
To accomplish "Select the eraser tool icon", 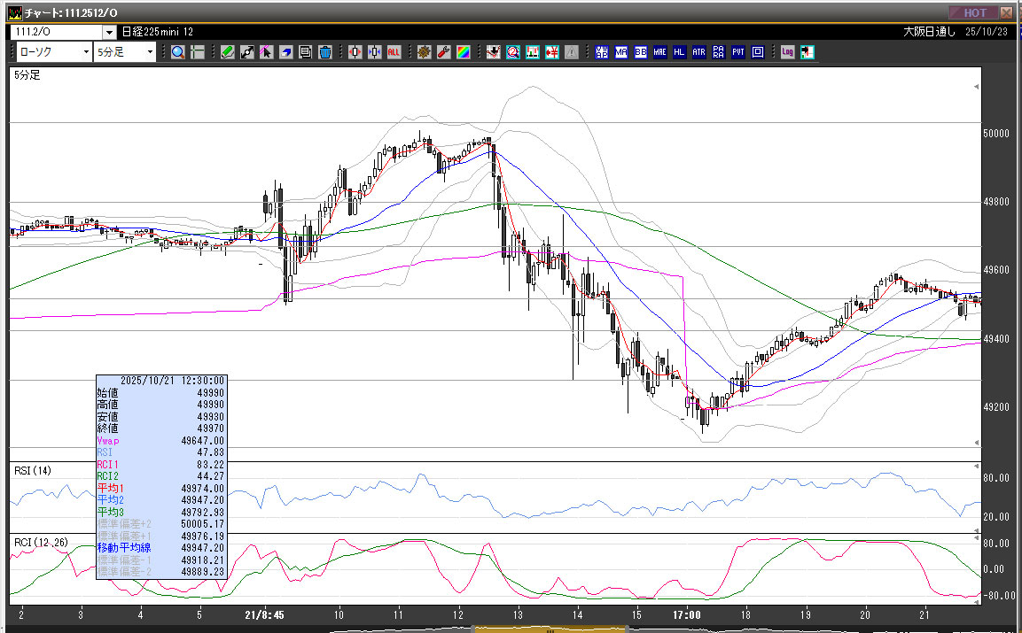I will 286,52.
